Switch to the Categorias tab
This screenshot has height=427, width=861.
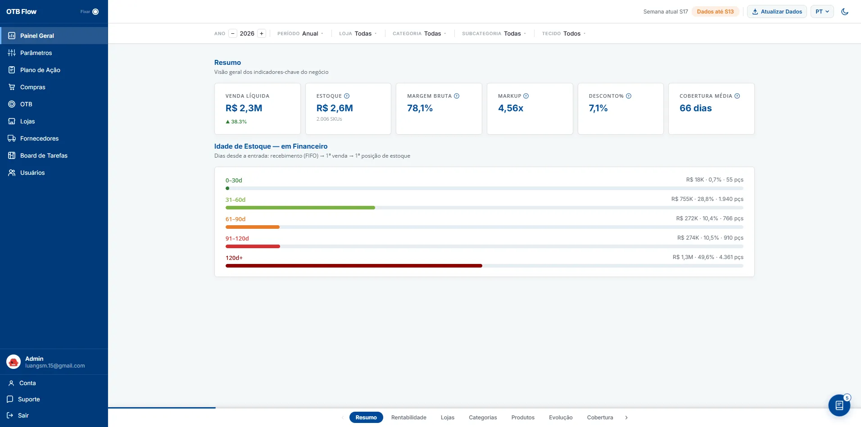coord(483,418)
